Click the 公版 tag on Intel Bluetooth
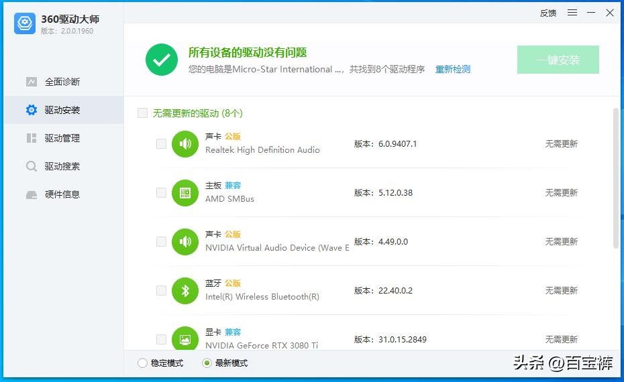Image resolution: width=624 pixels, height=382 pixels. click(x=233, y=283)
